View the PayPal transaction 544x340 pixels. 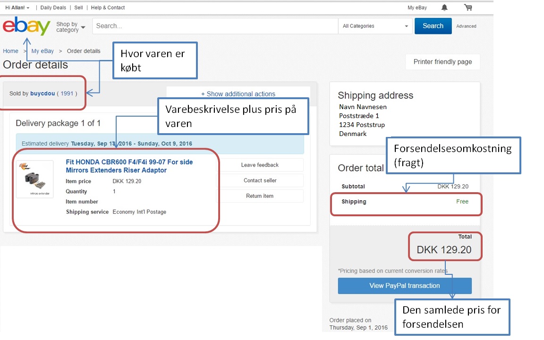[404, 286]
